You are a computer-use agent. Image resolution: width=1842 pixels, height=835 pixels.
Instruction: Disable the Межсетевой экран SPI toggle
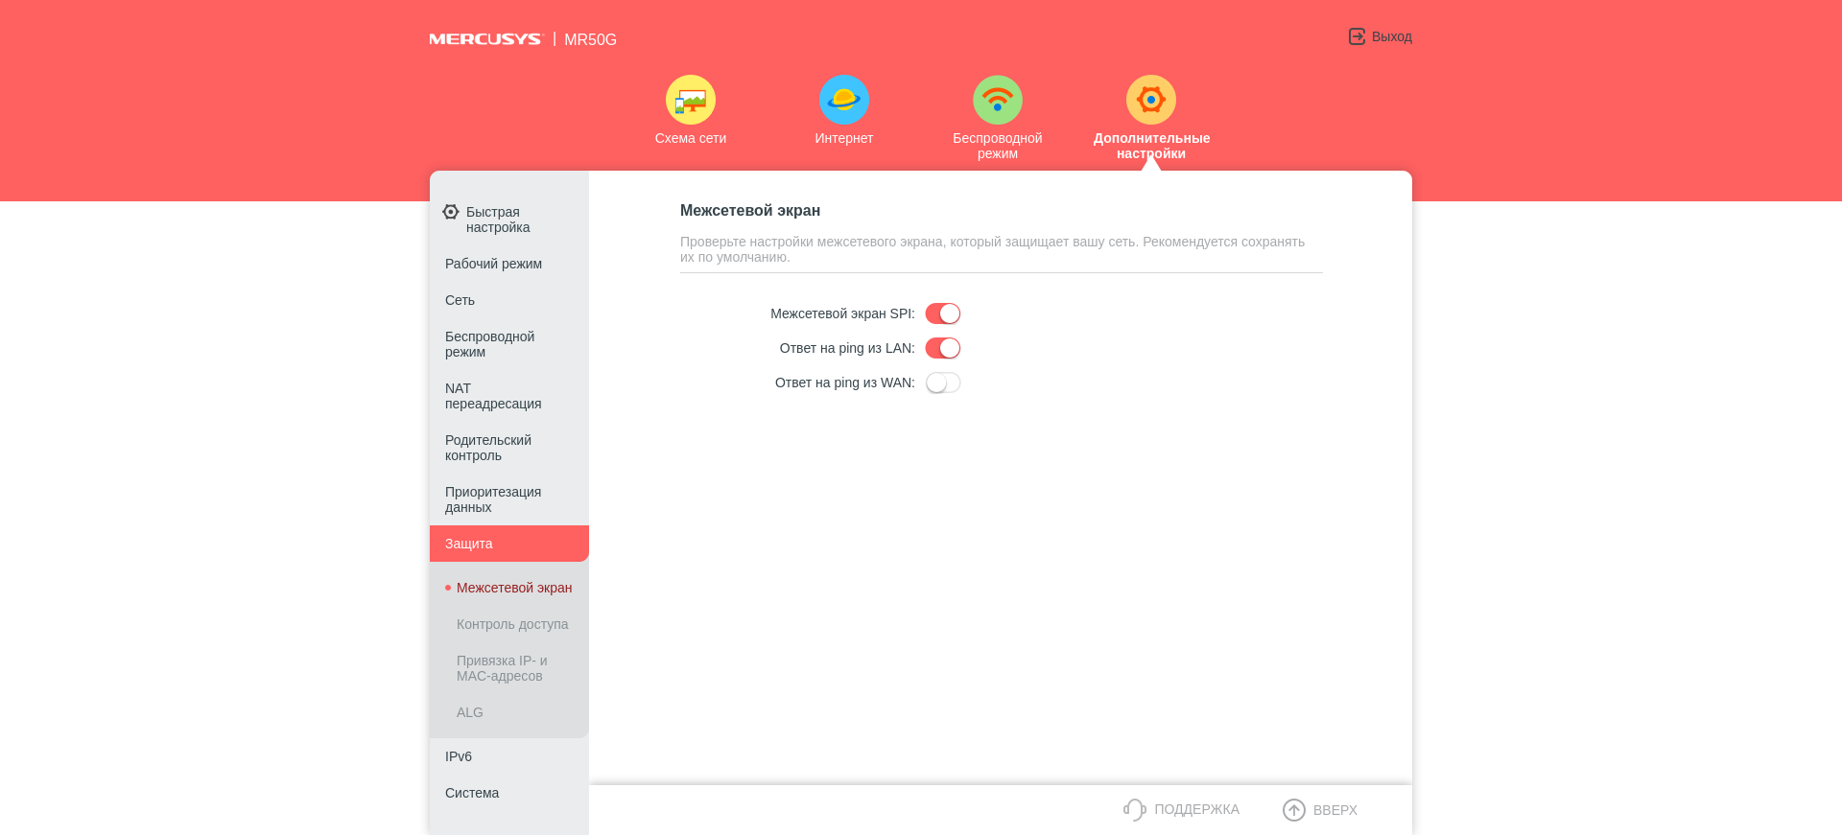tap(942, 313)
